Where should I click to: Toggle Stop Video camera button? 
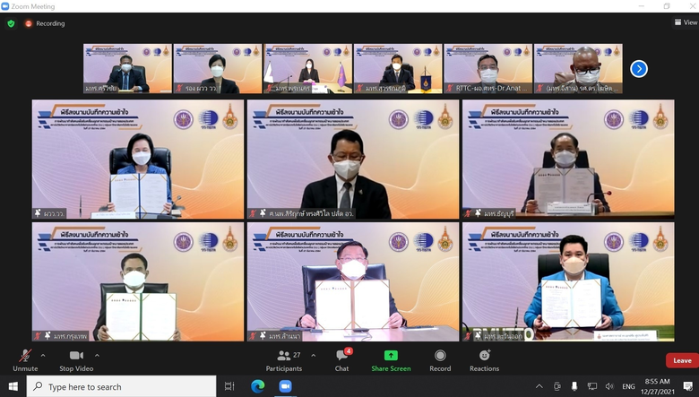[x=76, y=357]
